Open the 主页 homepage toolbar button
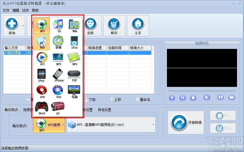This screenshot has width=244, height=152. pos(138,26)
